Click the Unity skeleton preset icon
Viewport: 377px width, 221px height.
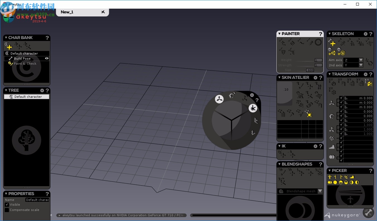[332, 52]
